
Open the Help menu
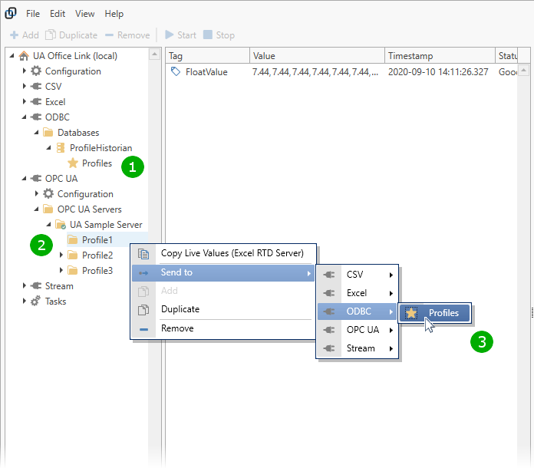pyautogui.click(x=114, y=14)
